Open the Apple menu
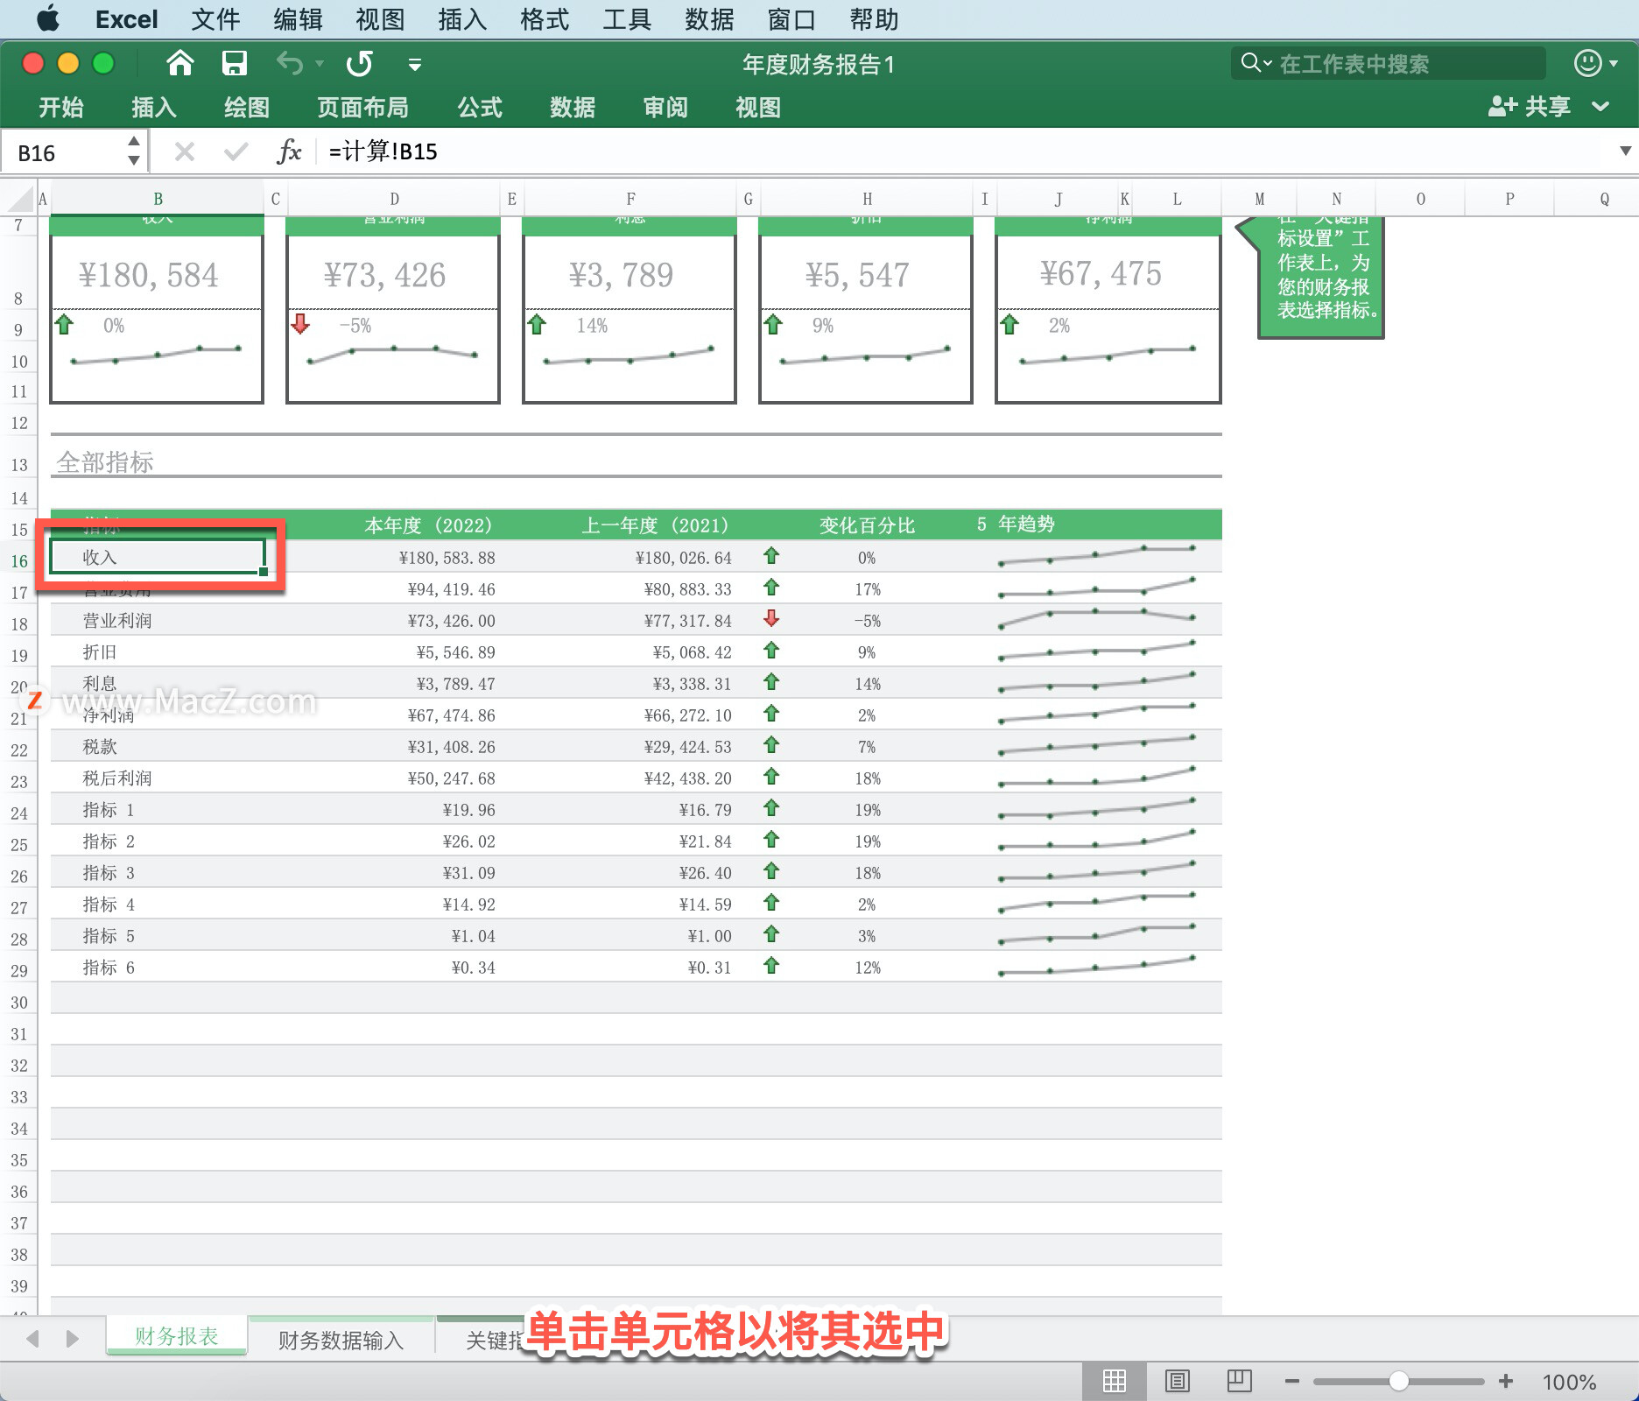Image resolution: width=1639 pixels, height=1401 pixels. pyautogui.click(x=48, y=18)
